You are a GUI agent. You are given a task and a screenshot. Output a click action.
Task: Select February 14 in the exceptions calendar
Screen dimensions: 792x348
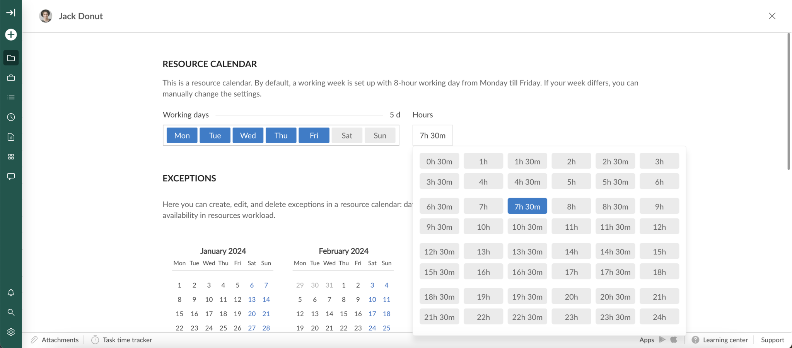[x=329, y=314]
